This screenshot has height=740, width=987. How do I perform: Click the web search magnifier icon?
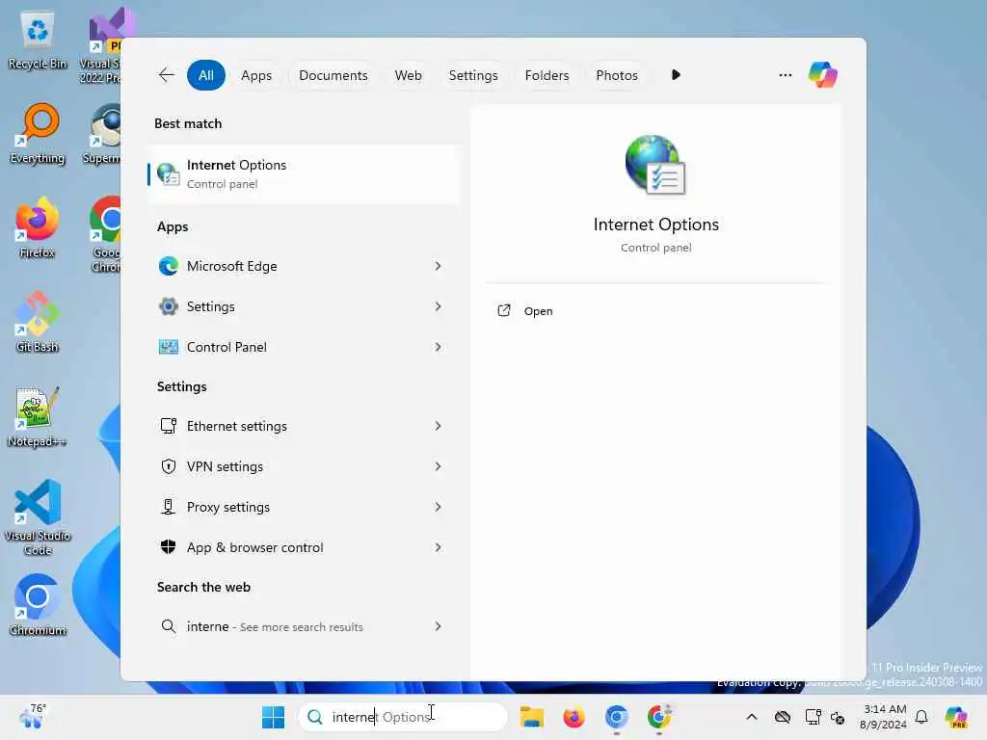click(168, 626)
